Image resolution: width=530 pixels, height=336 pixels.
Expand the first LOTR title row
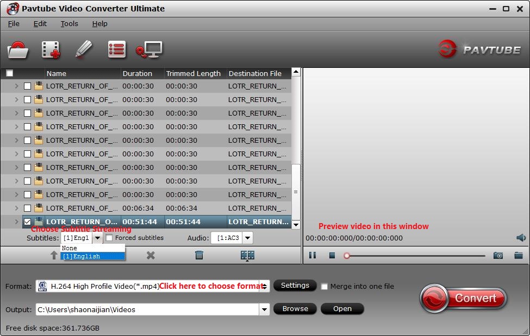tap(16, 86)
